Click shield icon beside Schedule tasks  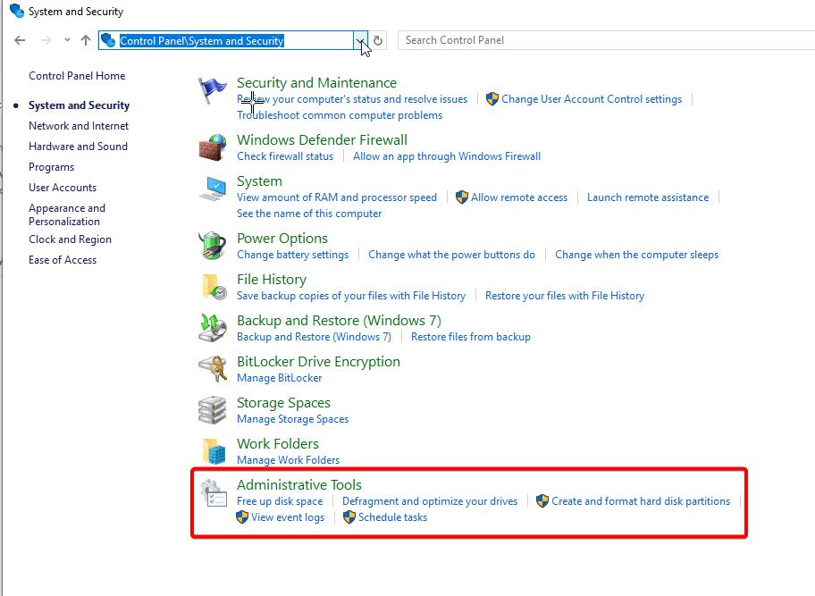pyautogui.click(x=349, y=517)
